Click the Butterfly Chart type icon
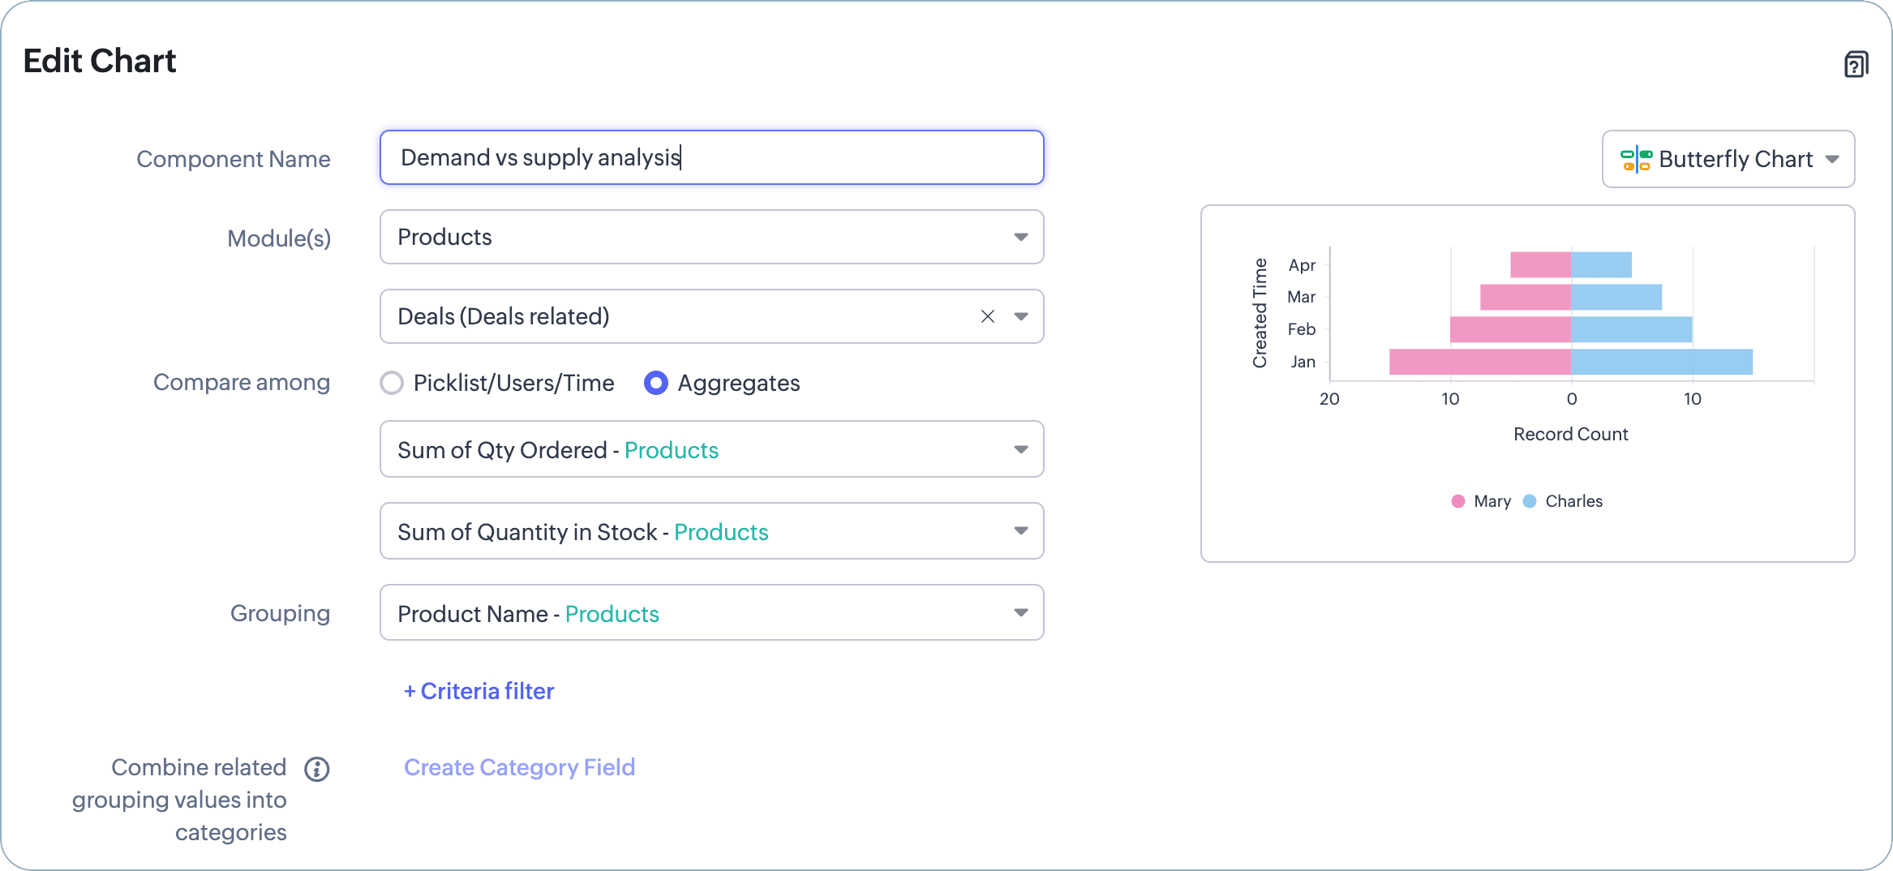 coord(1636,159)
